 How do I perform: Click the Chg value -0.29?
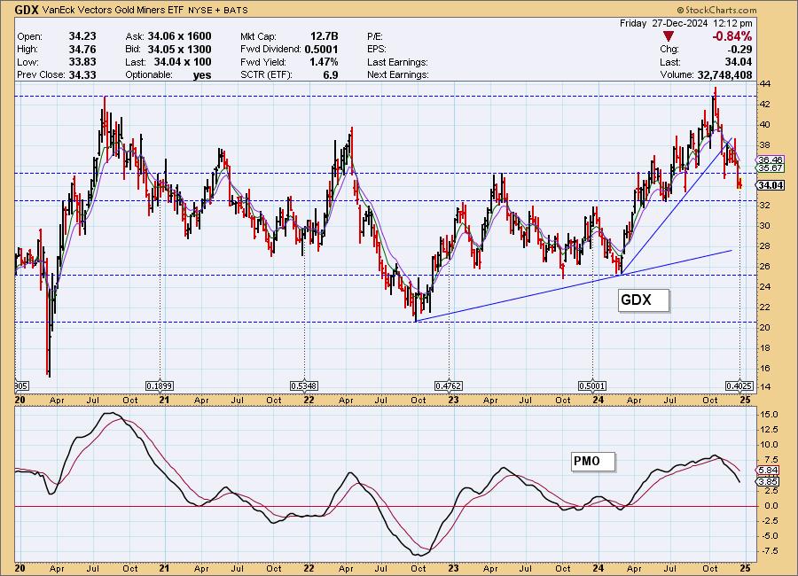pos(739,49)
